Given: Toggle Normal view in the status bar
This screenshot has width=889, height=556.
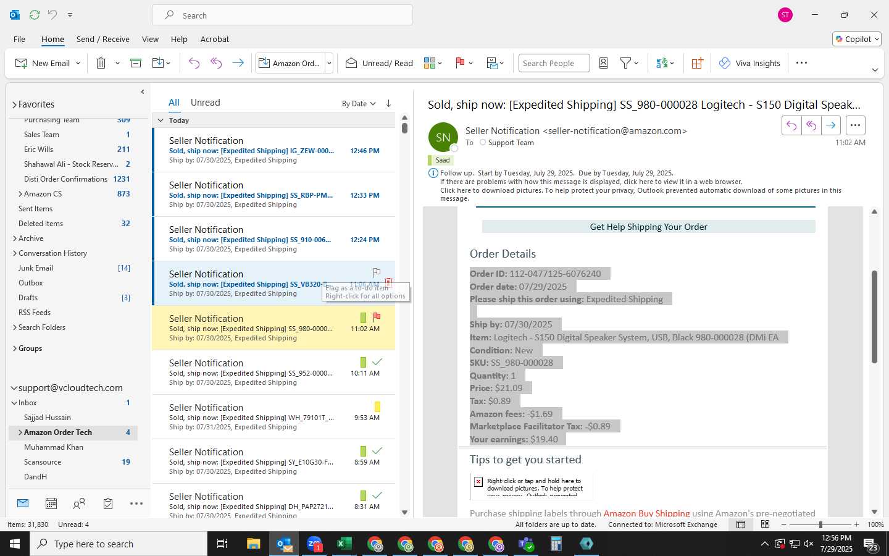Looking at the screenshot, I should coord(741,524).
